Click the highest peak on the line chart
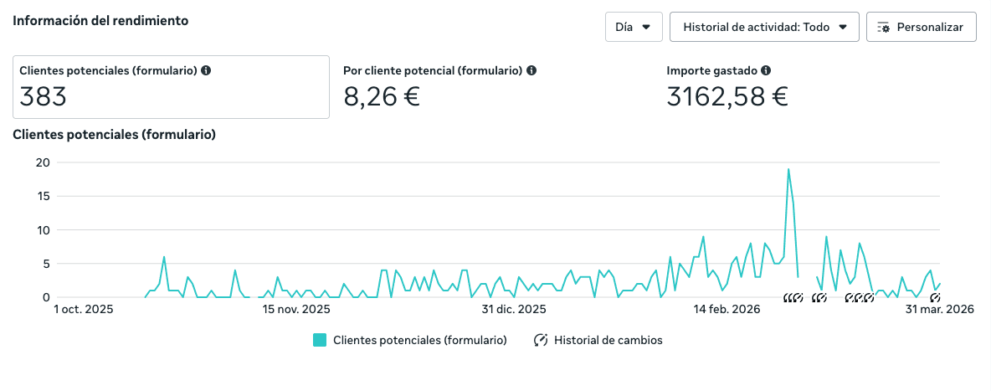 click(x=788, y=169)
